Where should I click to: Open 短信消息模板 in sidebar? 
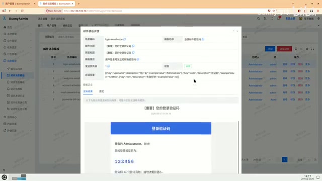pos(18,82)
